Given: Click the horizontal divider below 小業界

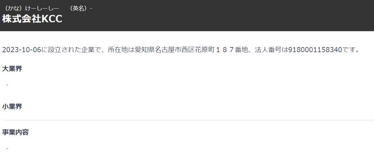Looking at the screenshot, I should [188, 120].
